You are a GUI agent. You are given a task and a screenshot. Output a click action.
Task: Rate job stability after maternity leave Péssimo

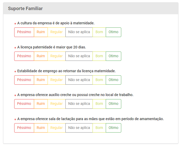pos(24,80)
